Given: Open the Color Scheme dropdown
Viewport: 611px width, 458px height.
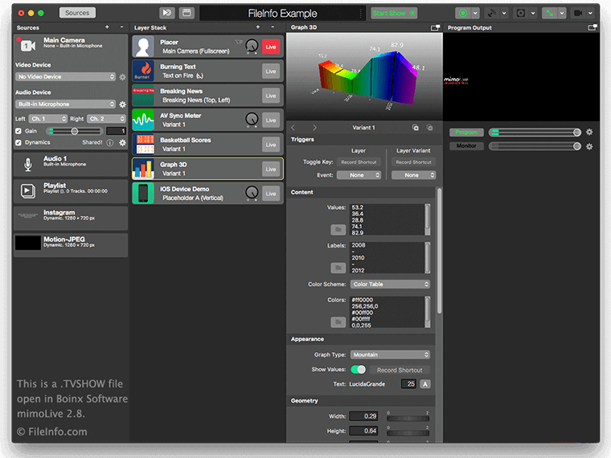Looking at the screenshot, I should pos(390,284).
